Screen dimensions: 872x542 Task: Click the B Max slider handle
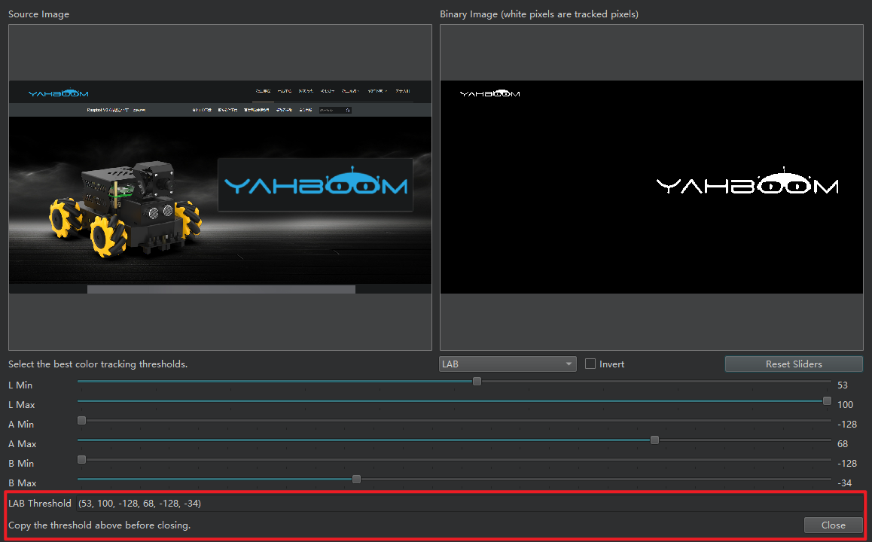[x=356, y=480]
